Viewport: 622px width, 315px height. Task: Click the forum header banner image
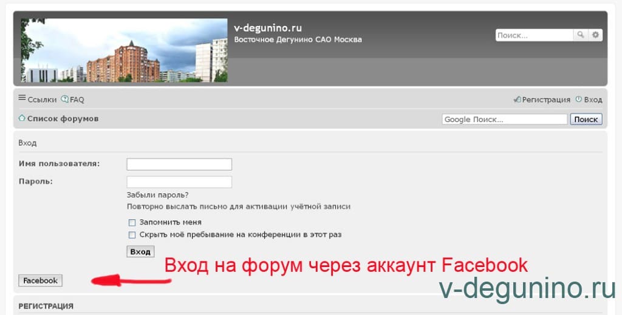(124, 50)
